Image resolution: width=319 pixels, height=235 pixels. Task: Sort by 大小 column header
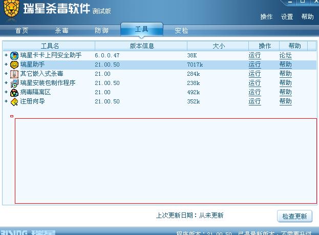point(218,46)
